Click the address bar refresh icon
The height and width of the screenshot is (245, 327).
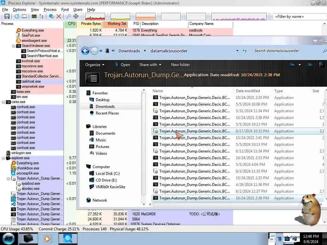[x=245, y=51]
